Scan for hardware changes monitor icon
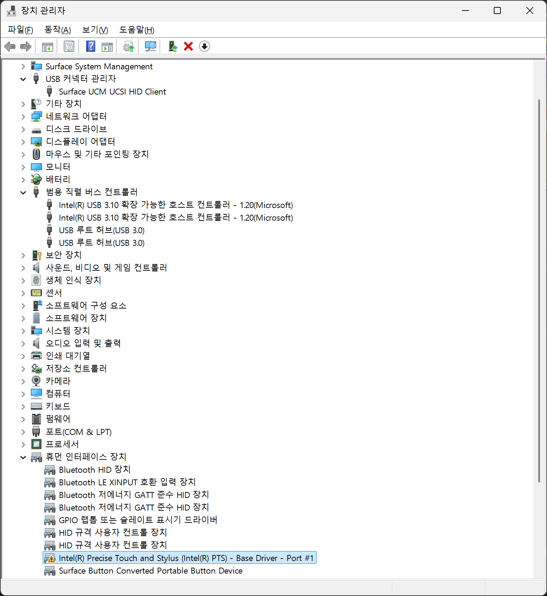The height and width of the screenshot is (596, 547). [x=150, y=46]
